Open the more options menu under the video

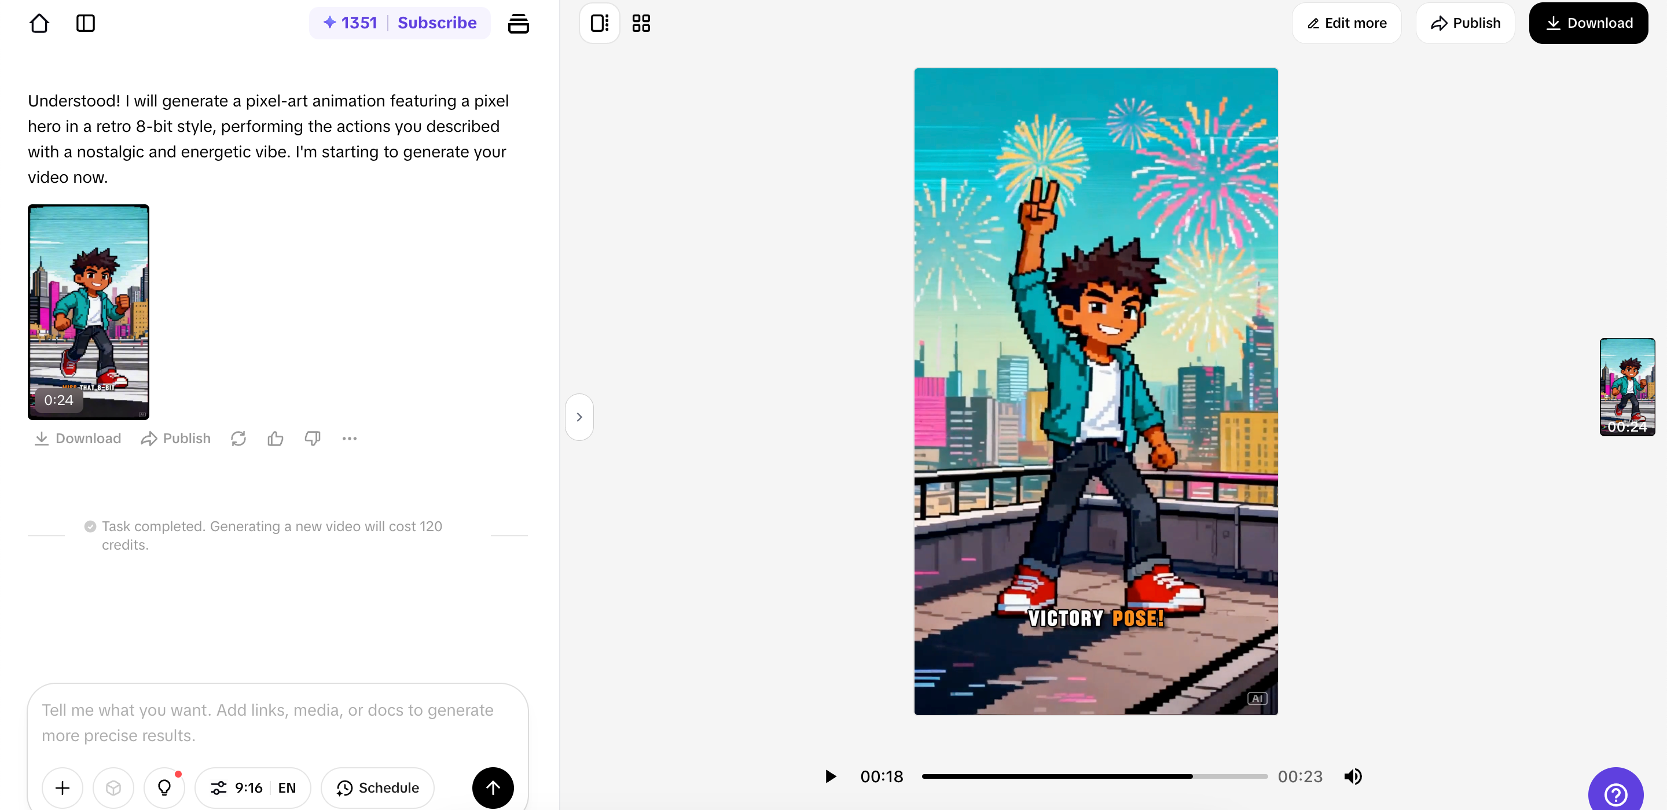click(349, 438)
